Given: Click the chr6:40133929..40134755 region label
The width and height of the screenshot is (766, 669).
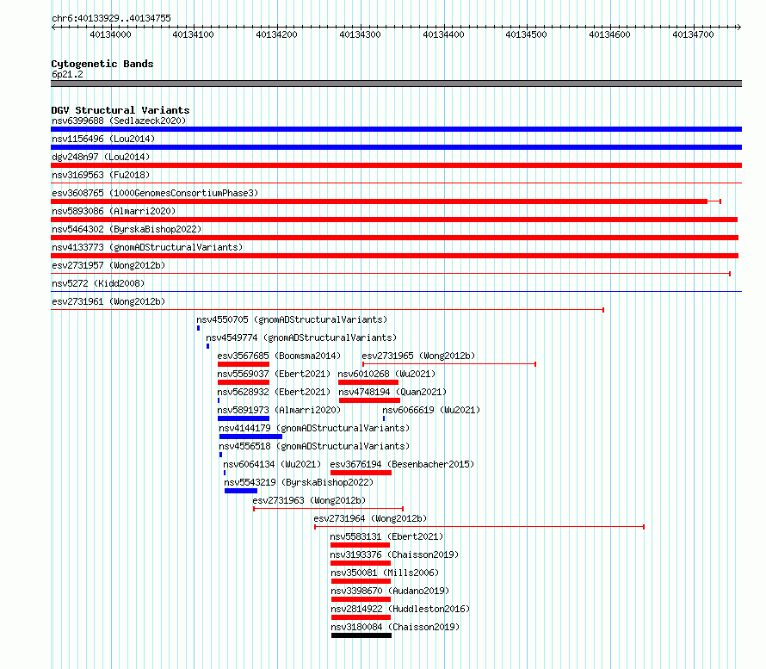Looking at the screenshot, I should tap(111, 18).
